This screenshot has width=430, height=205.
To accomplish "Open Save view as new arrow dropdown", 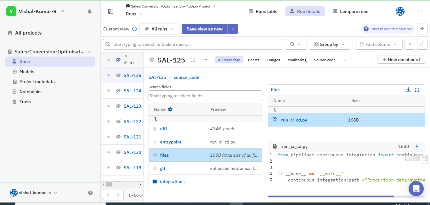I will pyautogui.click(x=233, y=29).
